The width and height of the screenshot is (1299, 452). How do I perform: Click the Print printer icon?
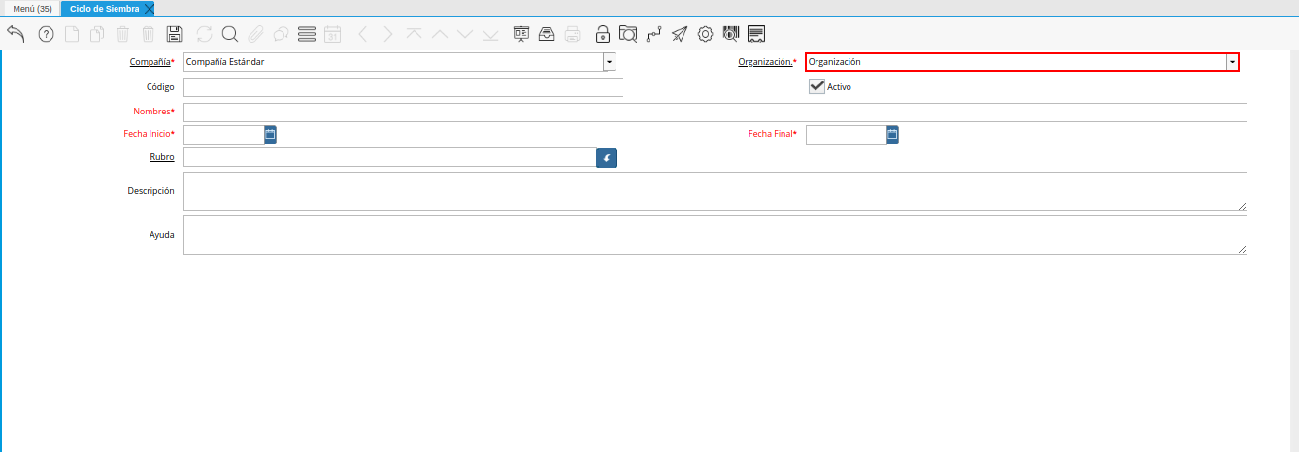(x=573, y=34)
